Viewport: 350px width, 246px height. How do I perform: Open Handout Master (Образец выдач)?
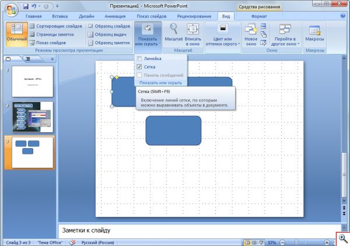[107, 34]
